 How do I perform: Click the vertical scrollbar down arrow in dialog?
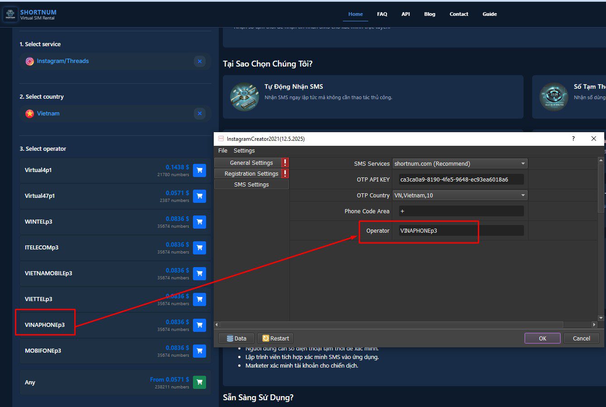tap(601, 318)
